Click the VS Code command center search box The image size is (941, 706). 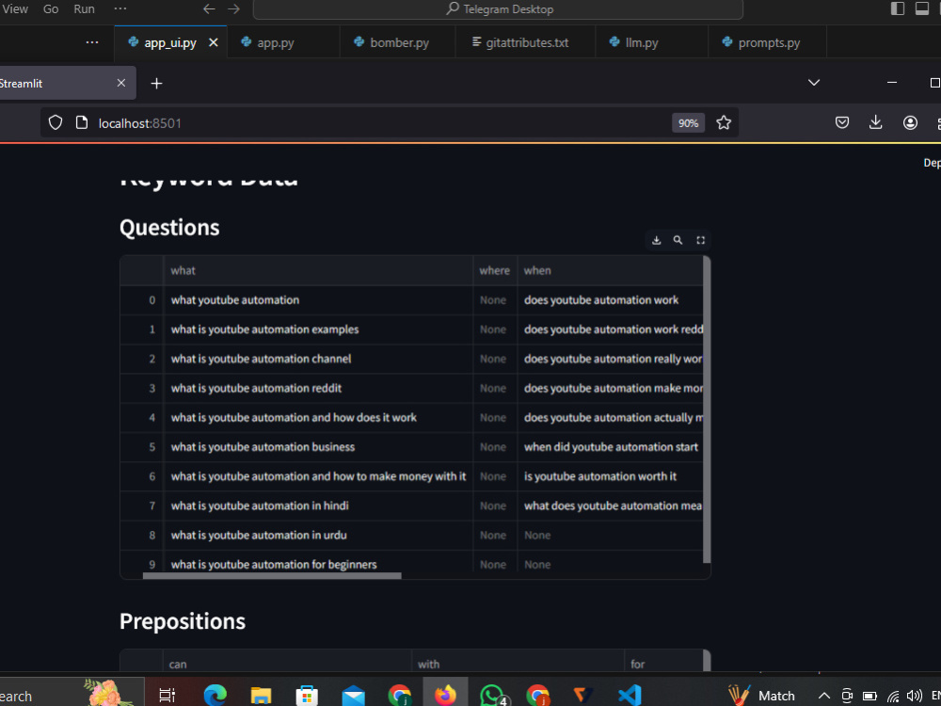(x=498, y=9)
